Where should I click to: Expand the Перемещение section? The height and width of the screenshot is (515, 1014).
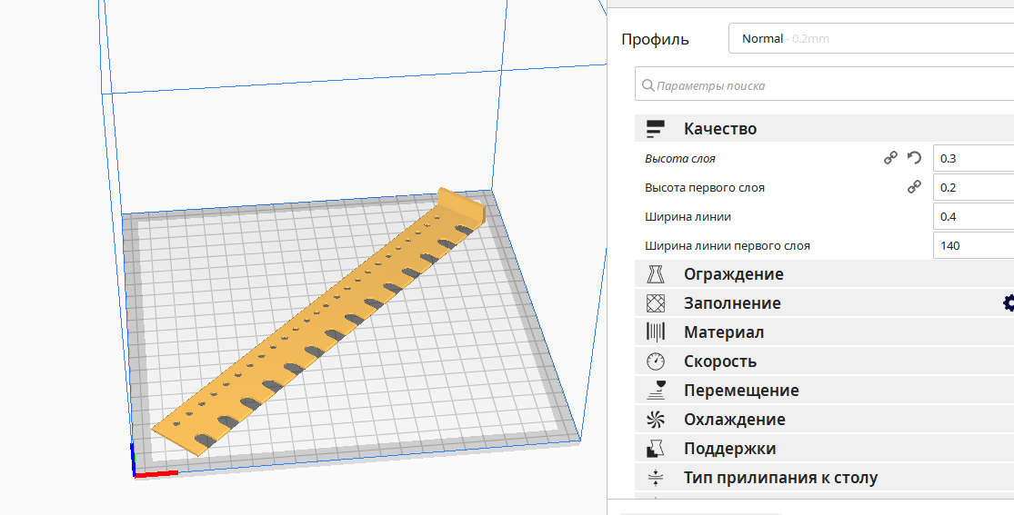(741, 391)
